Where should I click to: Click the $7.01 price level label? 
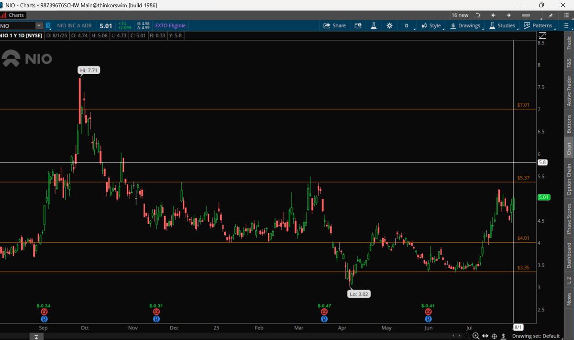point(523,105)
